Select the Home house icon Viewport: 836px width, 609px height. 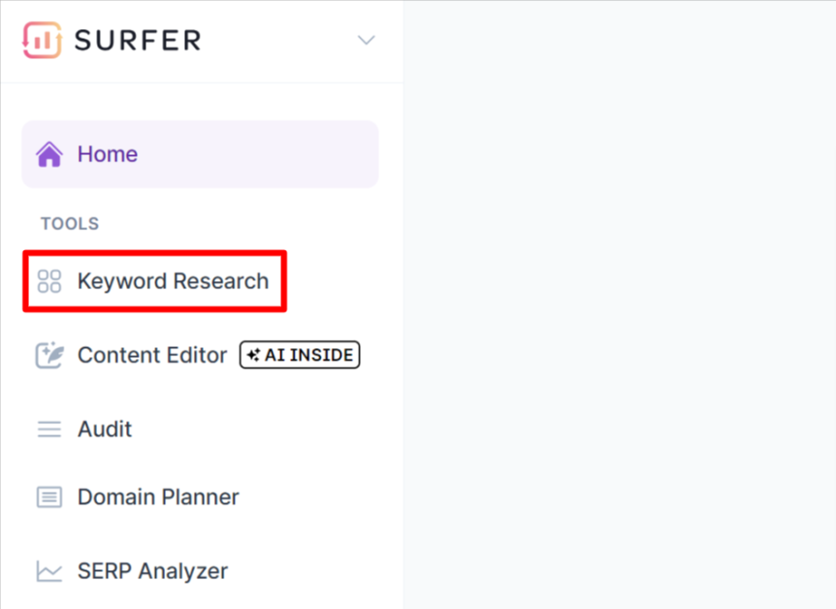pyautogui.click(x=48, y=153)
